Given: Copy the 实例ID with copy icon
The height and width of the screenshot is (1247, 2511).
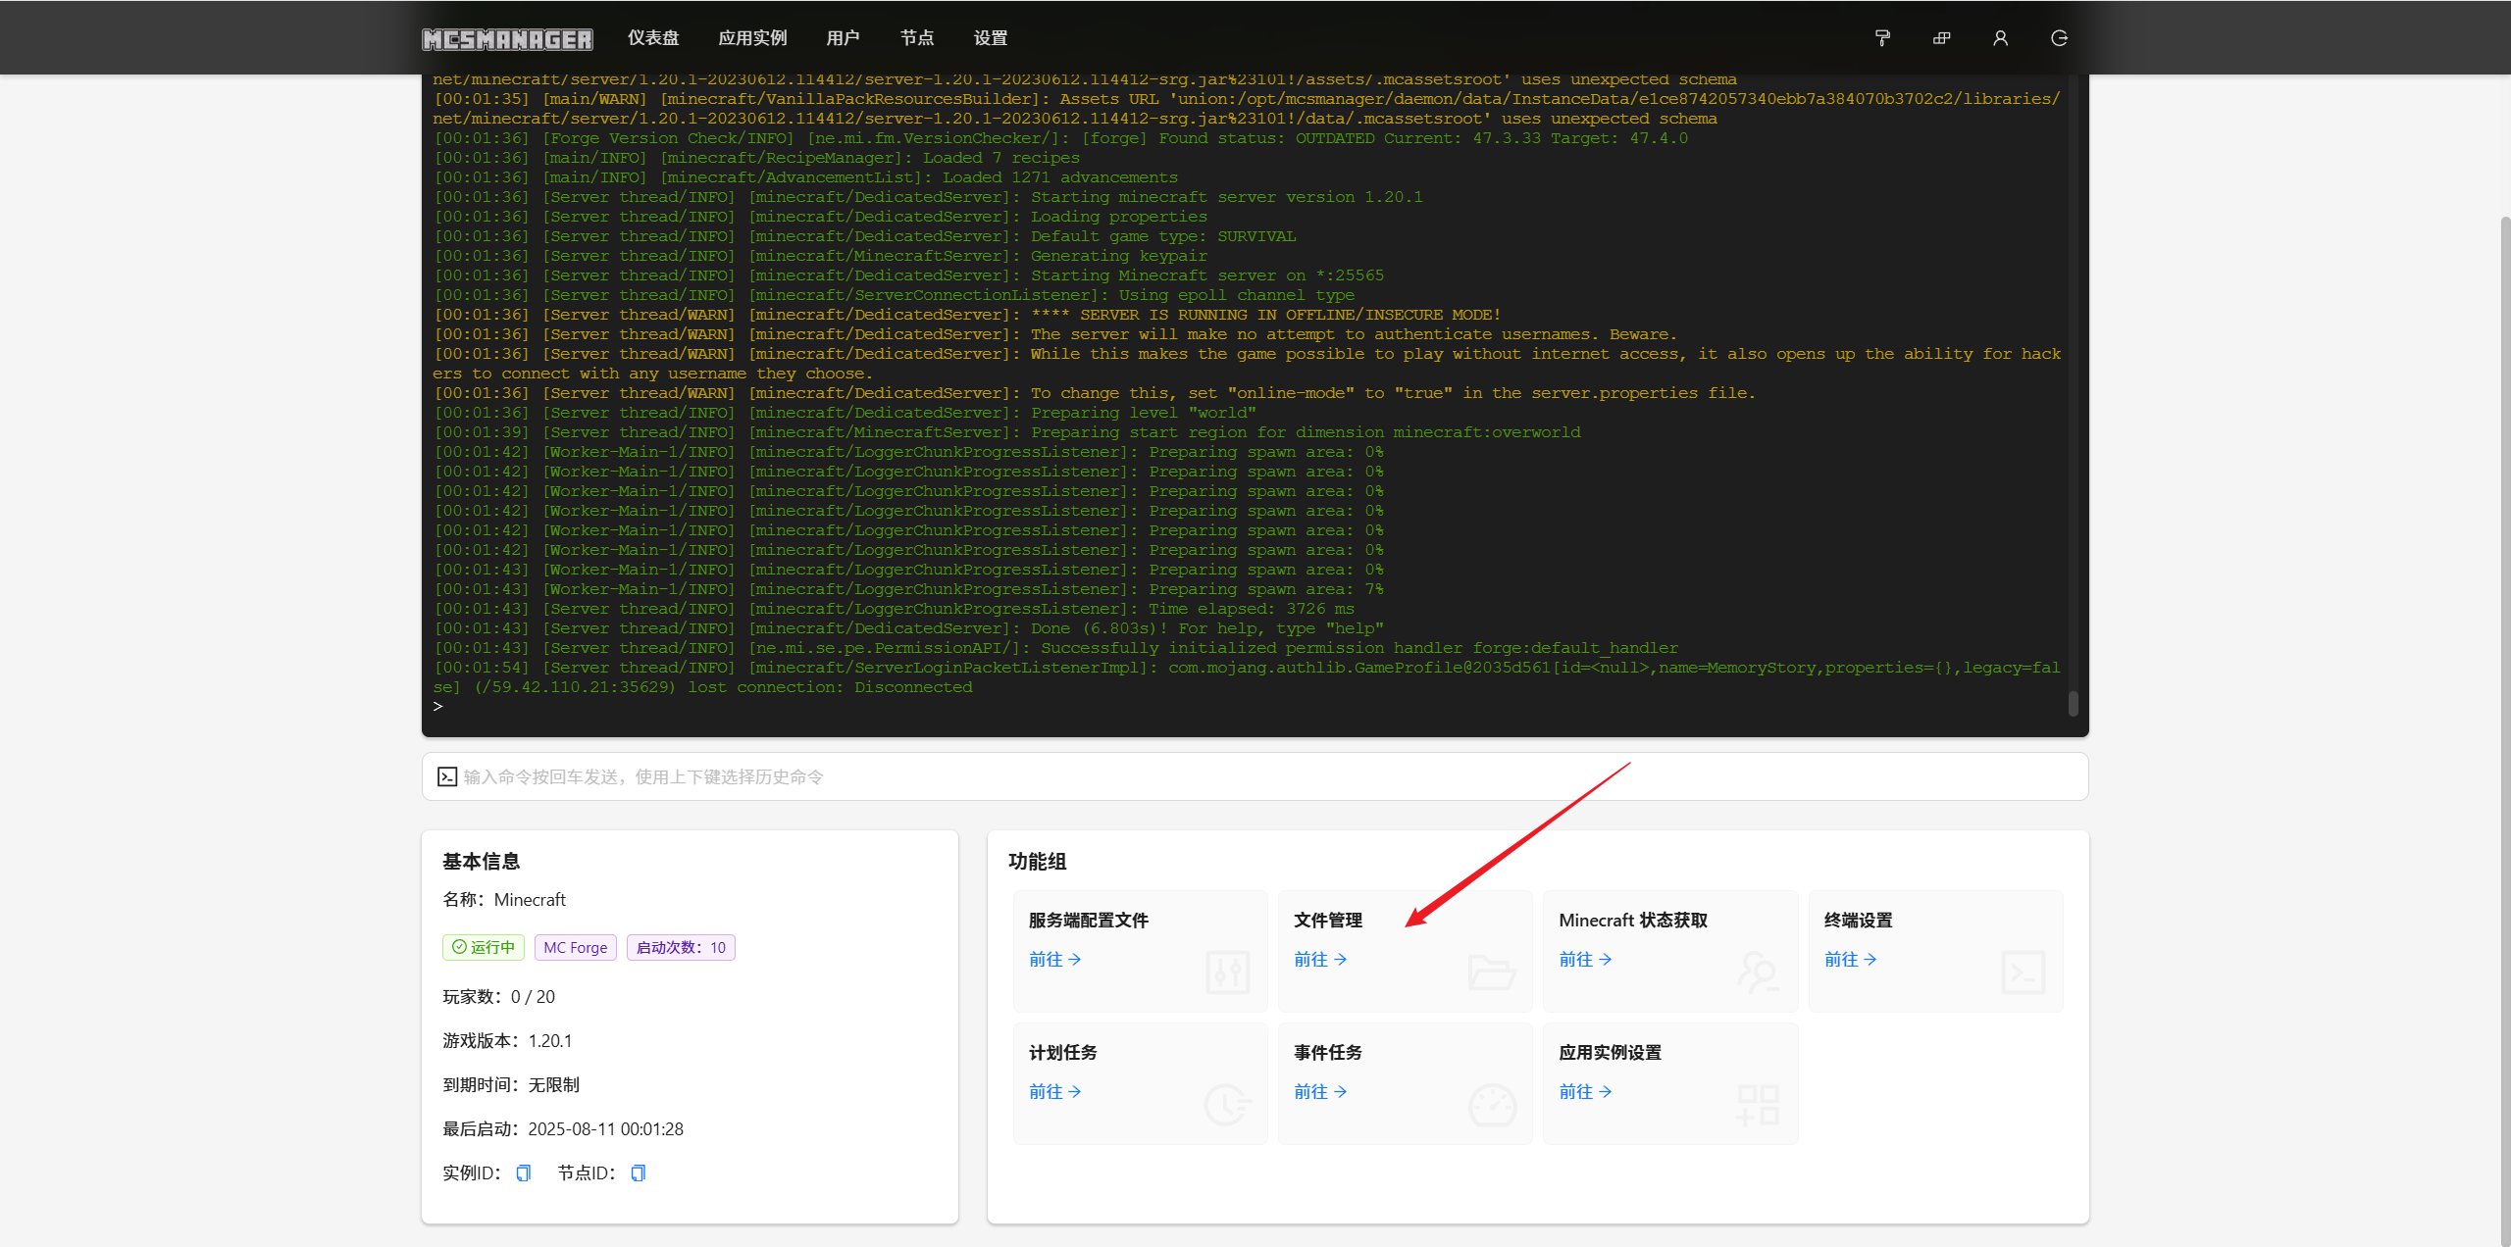Looking at the screenshot, I should click(524, 1173).
